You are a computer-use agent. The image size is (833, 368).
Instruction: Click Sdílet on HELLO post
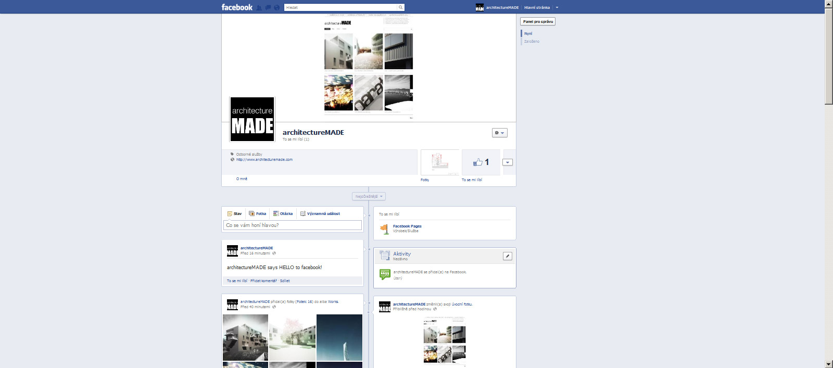[285, 281]
